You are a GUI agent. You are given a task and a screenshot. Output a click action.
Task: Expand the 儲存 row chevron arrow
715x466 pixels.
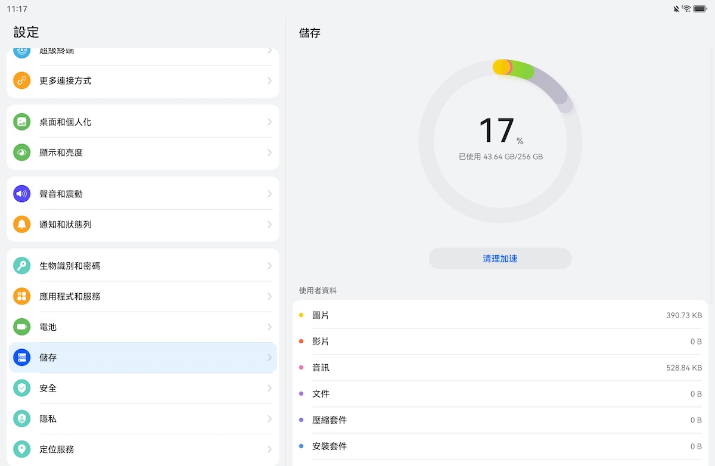pos(269,358)
